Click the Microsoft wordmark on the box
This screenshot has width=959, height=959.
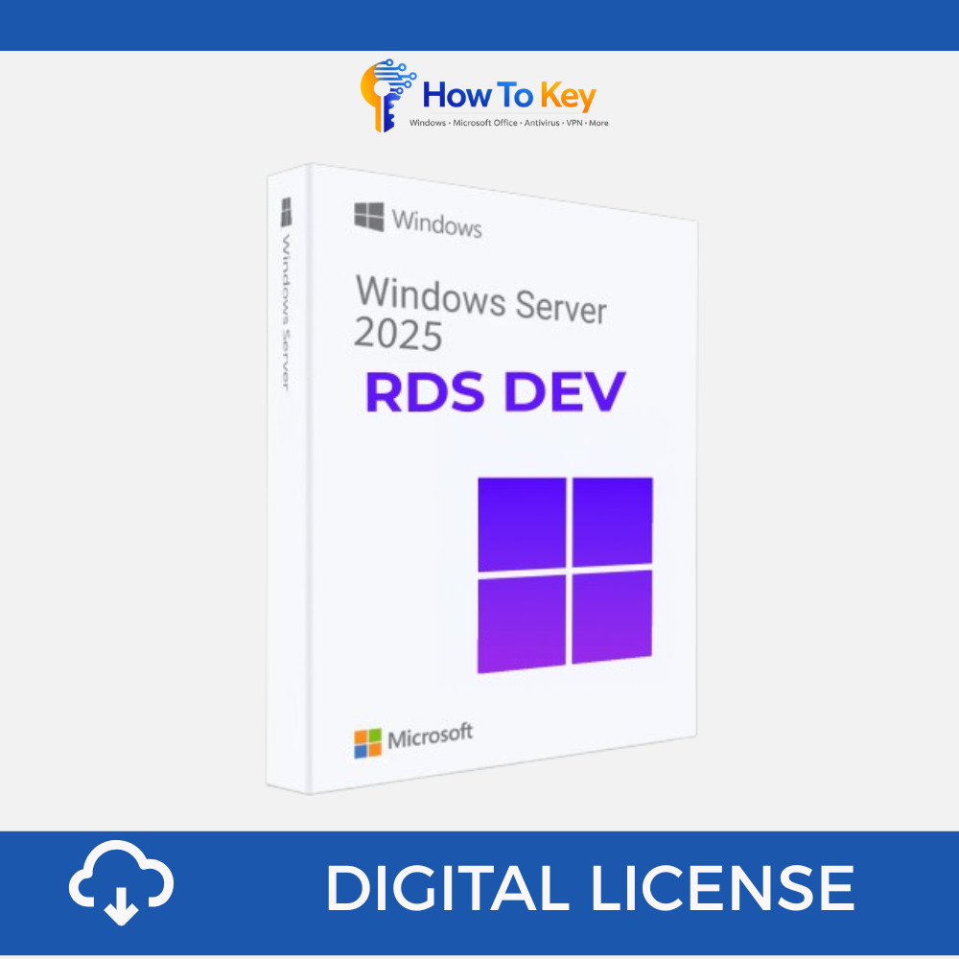(x=430, y=737)
